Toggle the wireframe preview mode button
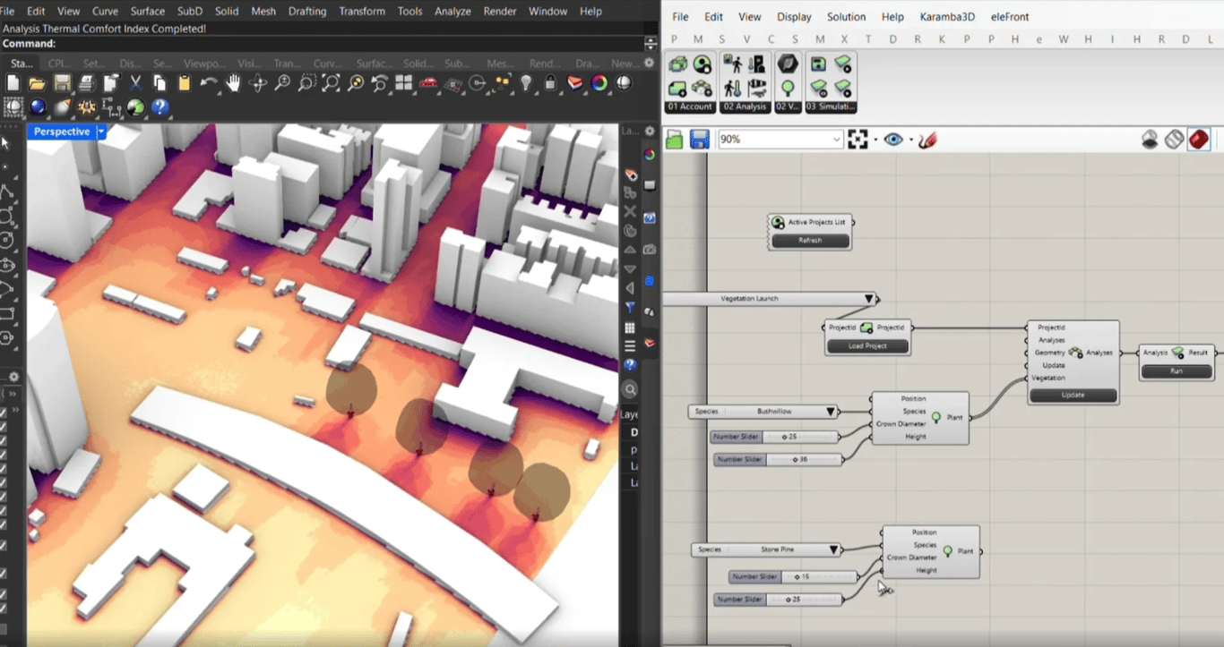The width and height of the screenshot is (1224, 647). pos(1174,140)
